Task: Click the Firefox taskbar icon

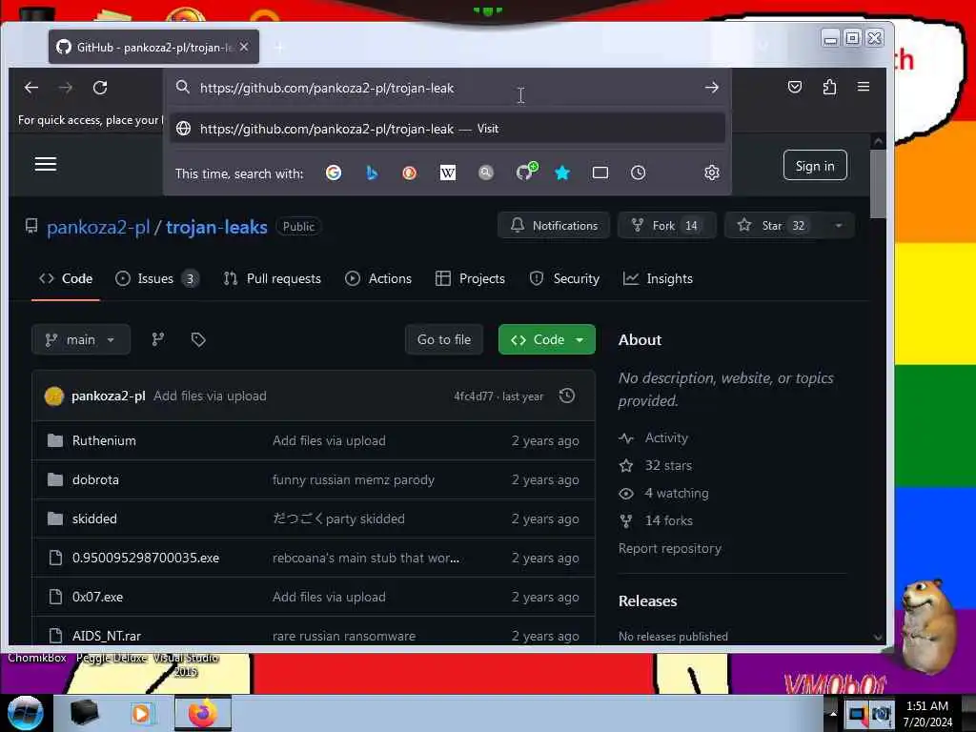Action: tap(202, 713)
